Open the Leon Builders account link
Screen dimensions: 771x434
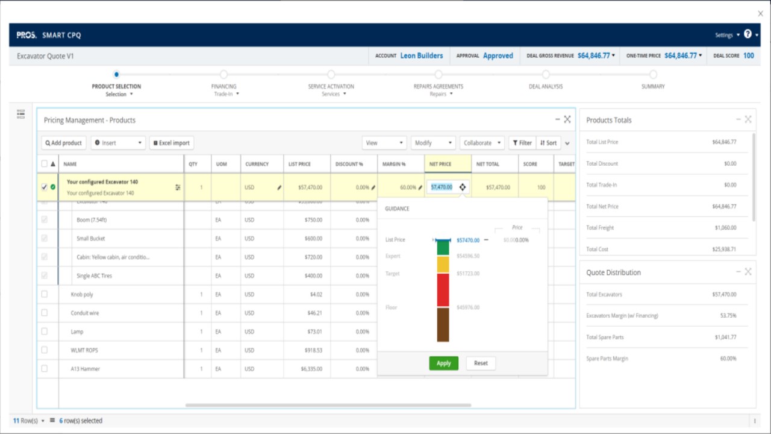click(x=422, y=55)
